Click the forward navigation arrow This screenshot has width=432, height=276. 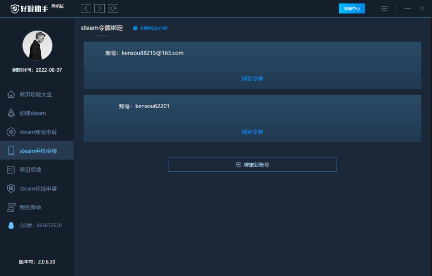[100, 8]
